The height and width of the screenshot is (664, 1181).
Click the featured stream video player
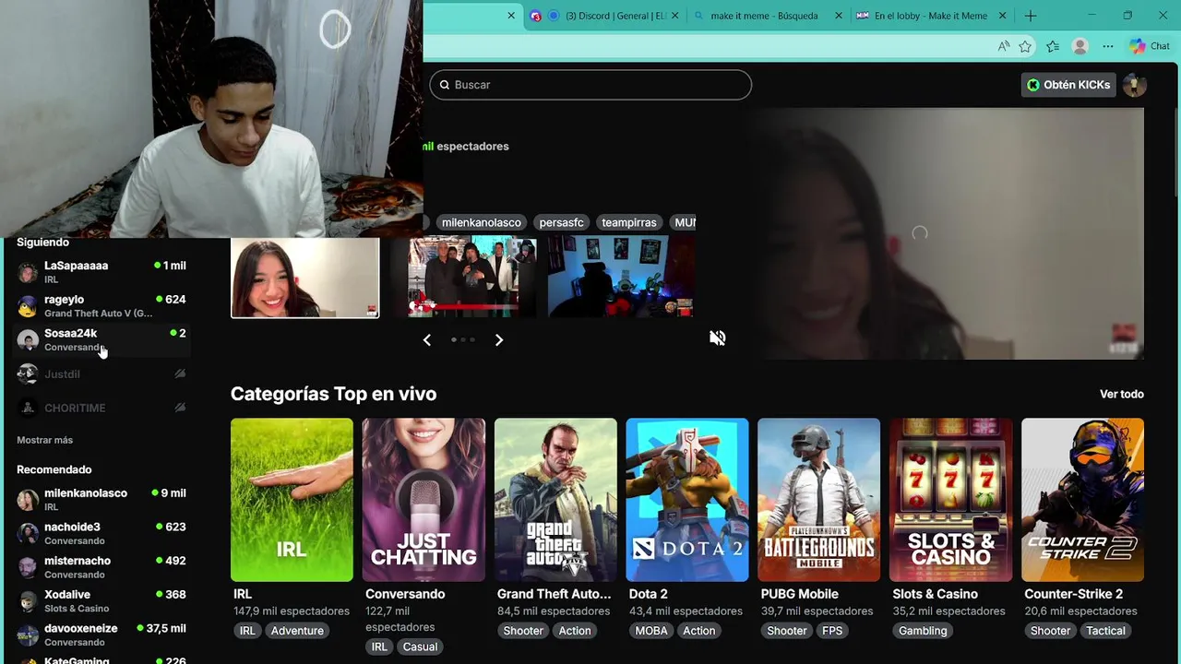tap(946, 233)
